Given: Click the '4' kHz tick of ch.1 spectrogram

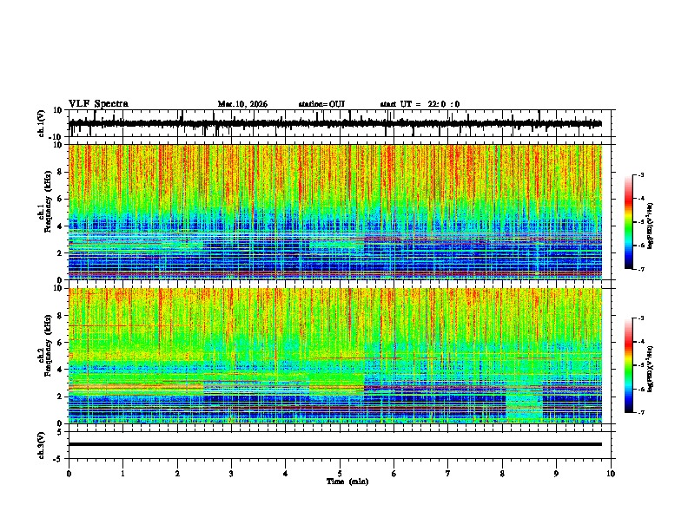Looking at the screenshot, I should (x=61, y=226).
